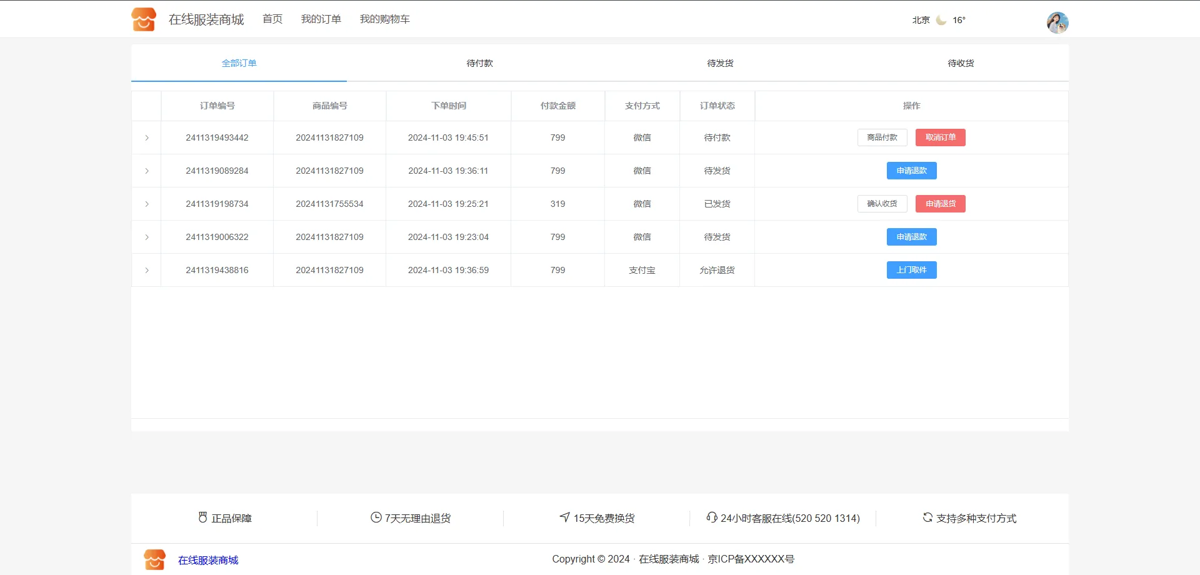Switch to the 待发货 tab
Screen dimensions: 1200x575
[x=720, y=63]
